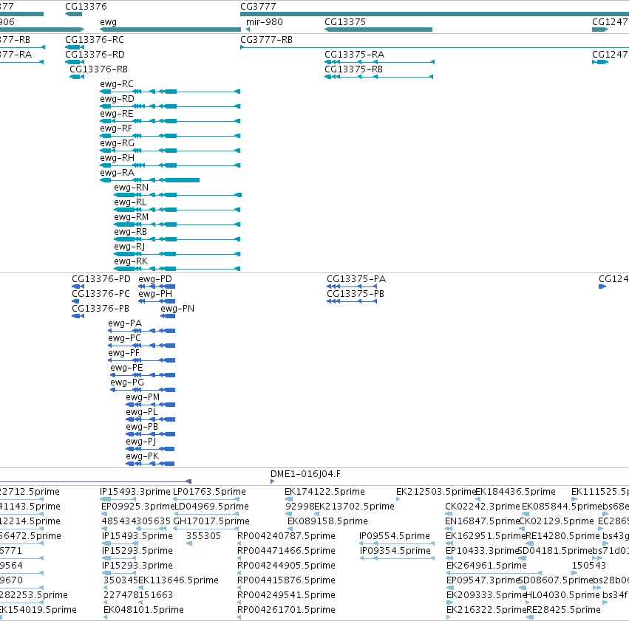Open the CG13375-RA transcript label
Viewport: 629px width, 621px height.
click(x=354, y=55)
